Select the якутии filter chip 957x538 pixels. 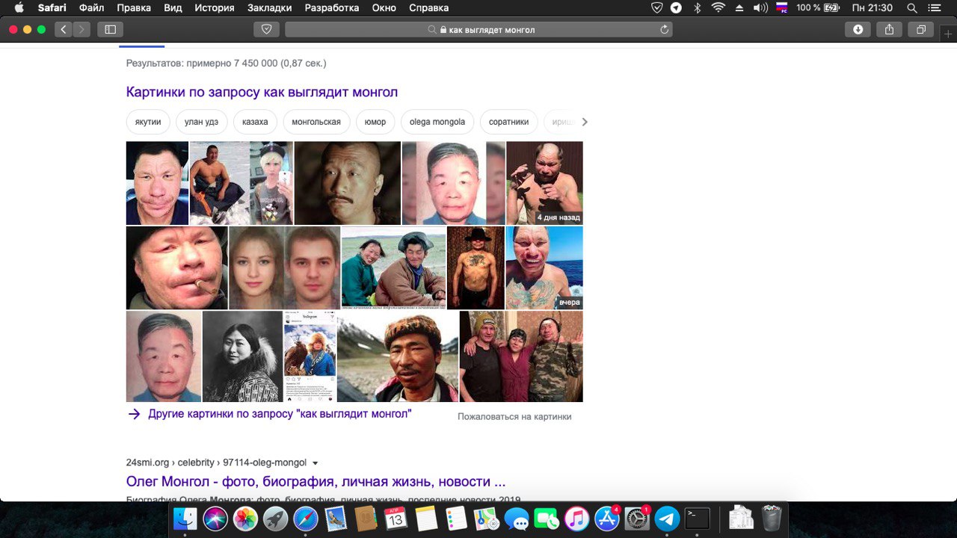click(148, 122)
